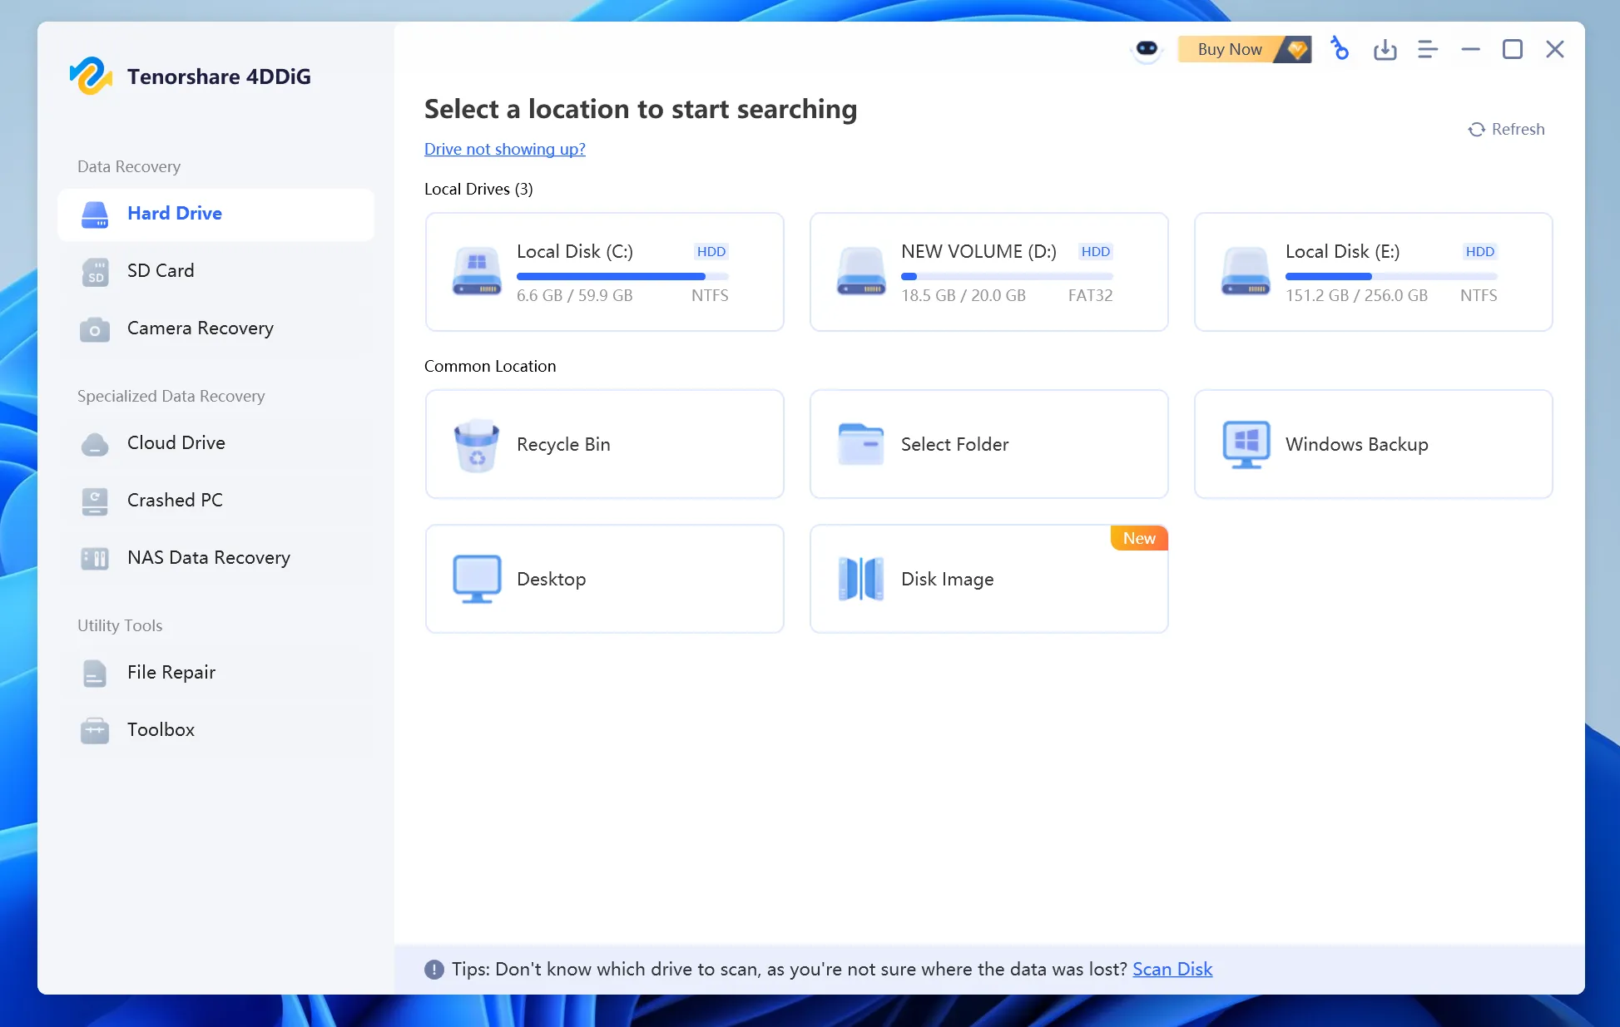1620x1027 pixels.
Task: Click the 'Common Location' heading
Action: pos(490,366)
